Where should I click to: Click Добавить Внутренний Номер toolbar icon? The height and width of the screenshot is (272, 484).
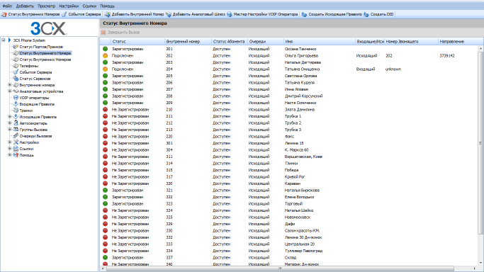(x=108, y=14)
